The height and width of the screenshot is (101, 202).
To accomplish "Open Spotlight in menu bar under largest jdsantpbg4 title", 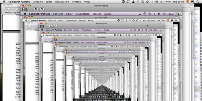I will point(176,20).
